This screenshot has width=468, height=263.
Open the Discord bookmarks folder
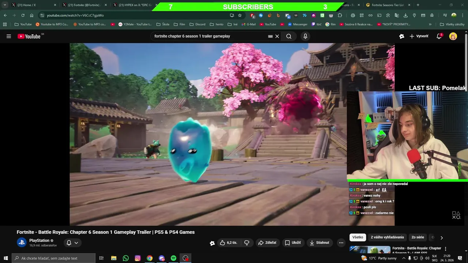point(197,24)
